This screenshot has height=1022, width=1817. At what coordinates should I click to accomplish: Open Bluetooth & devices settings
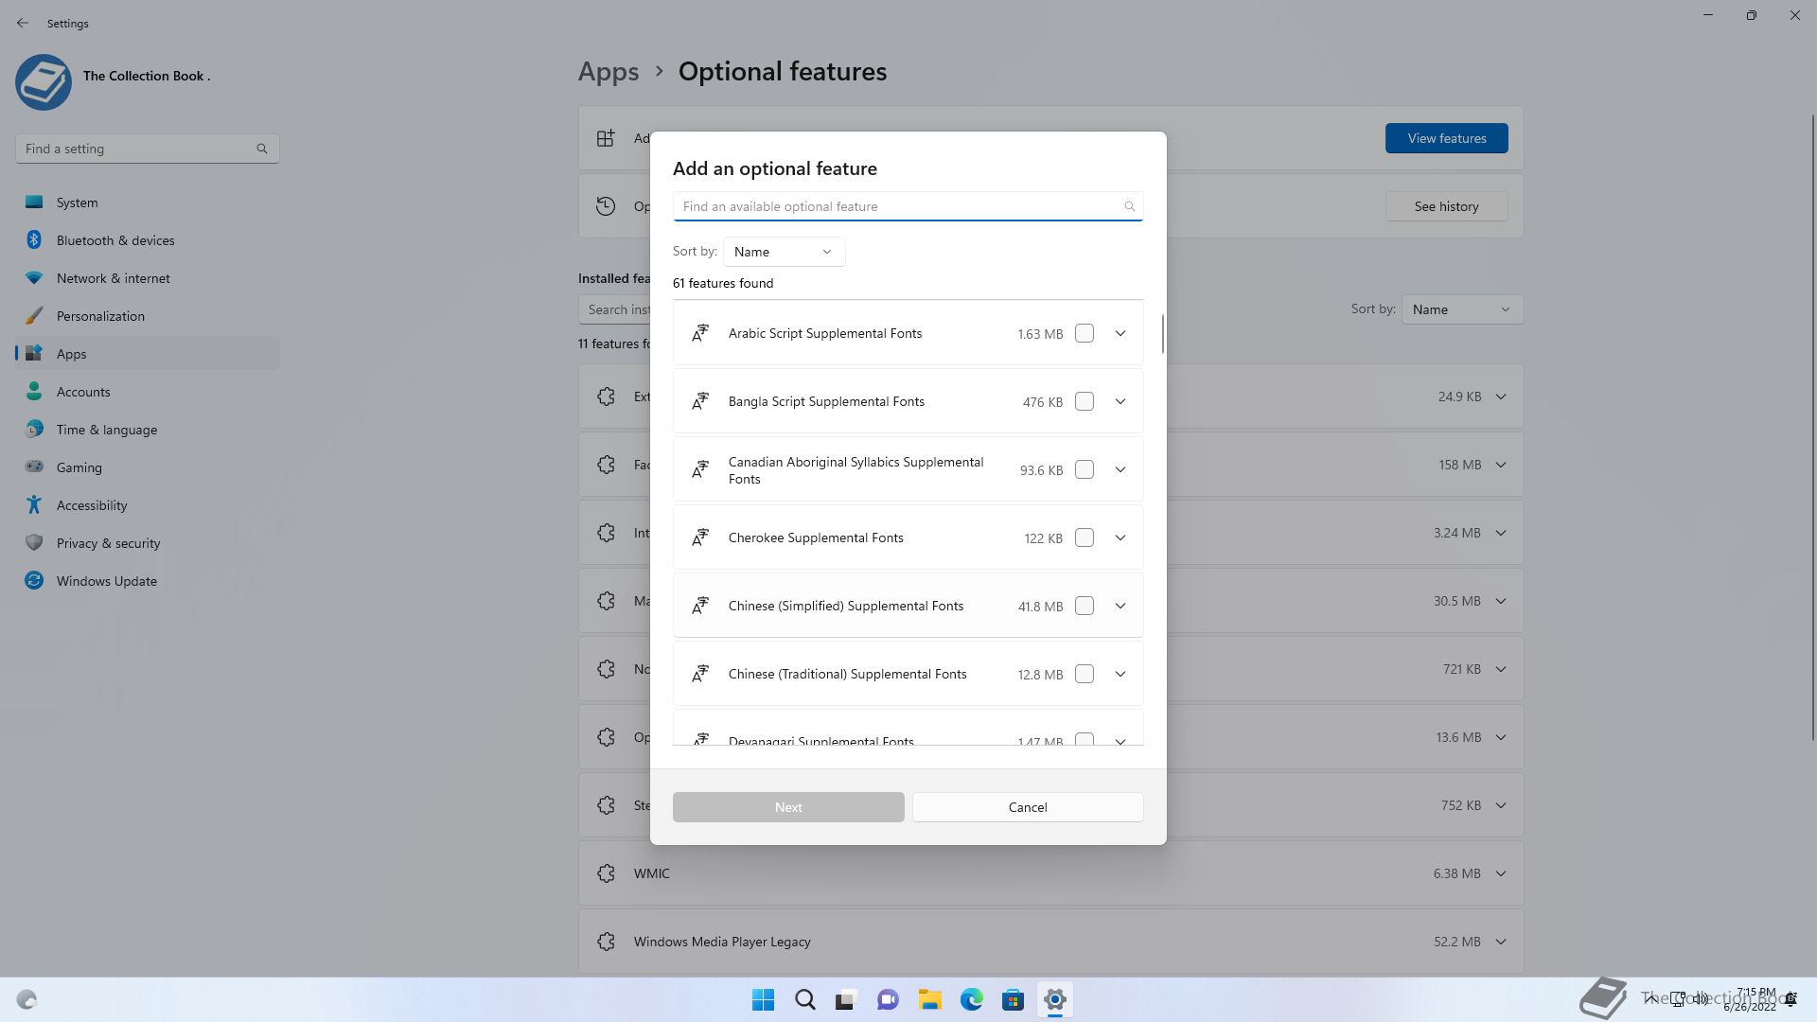point(147,240)
